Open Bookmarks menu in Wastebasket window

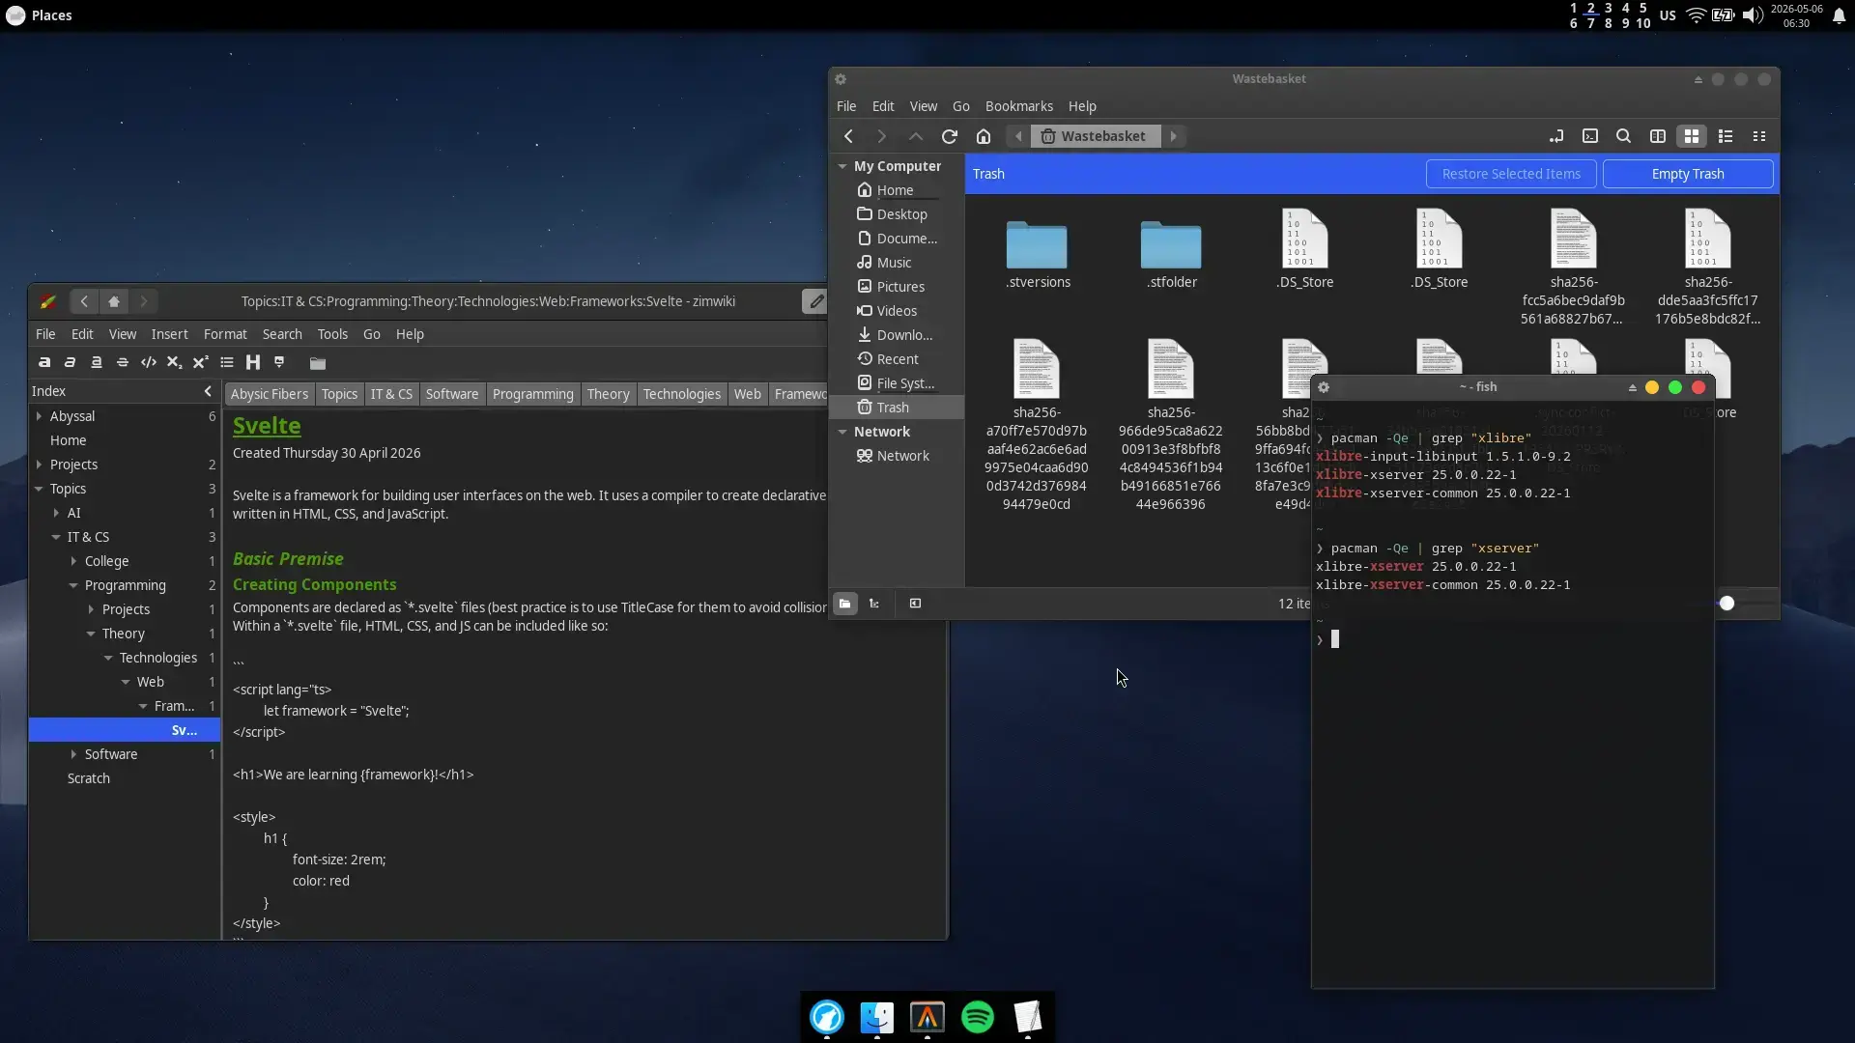[1018, 106]
